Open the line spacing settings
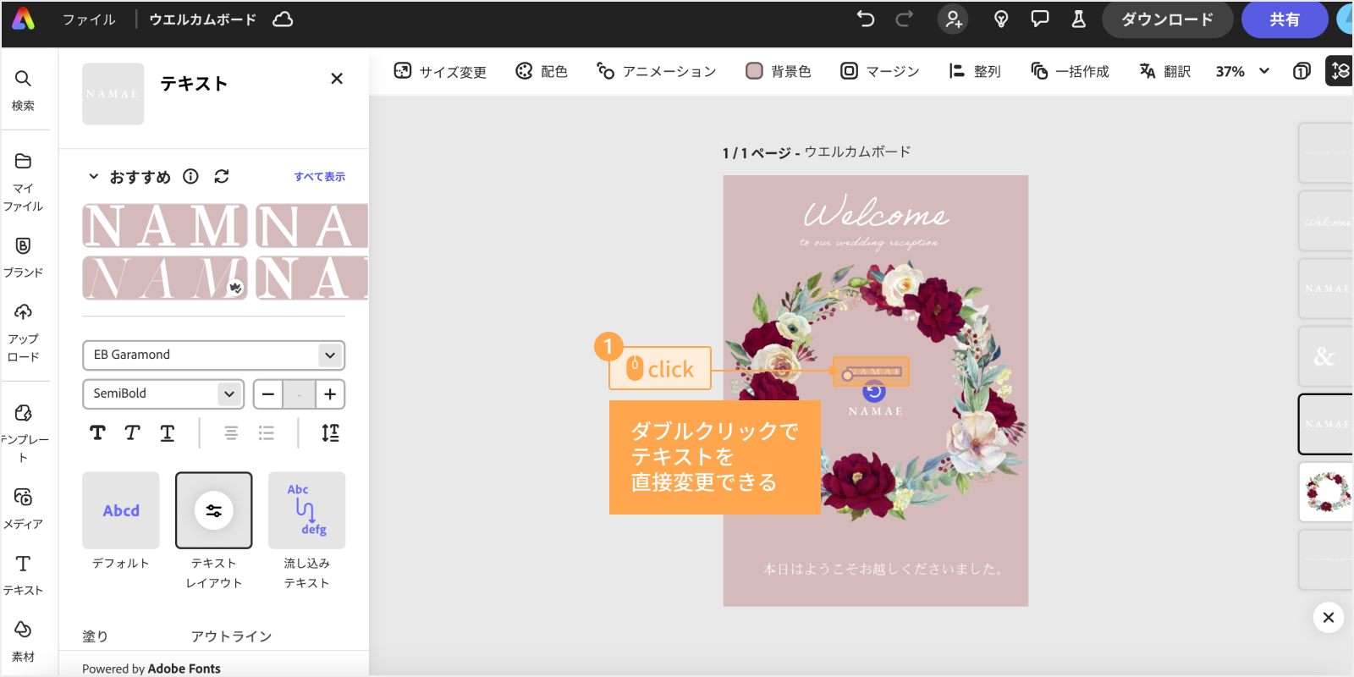This screenshot has width=1354, height=677. point(330,433)
